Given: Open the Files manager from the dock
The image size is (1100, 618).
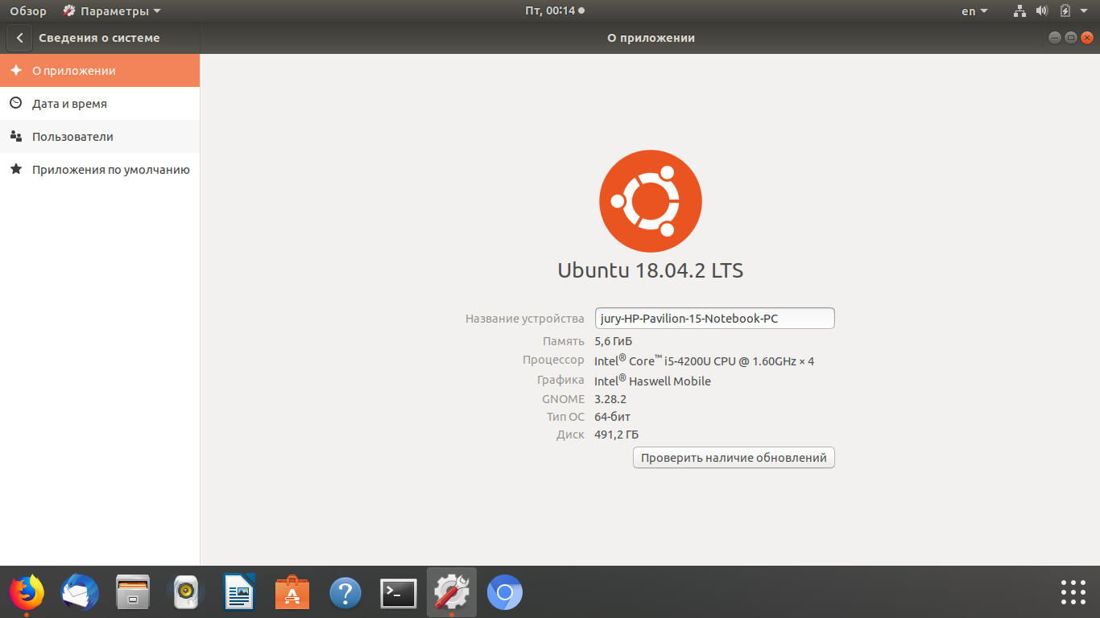Looking at the screenshot, I should [133, 594].
